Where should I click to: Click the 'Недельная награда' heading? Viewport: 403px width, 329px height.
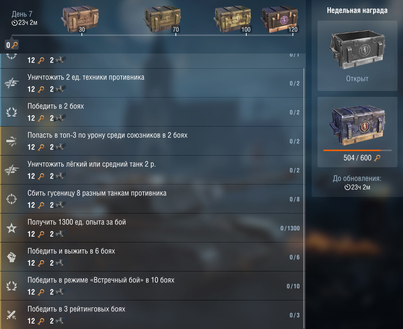[x=357, y=11]
